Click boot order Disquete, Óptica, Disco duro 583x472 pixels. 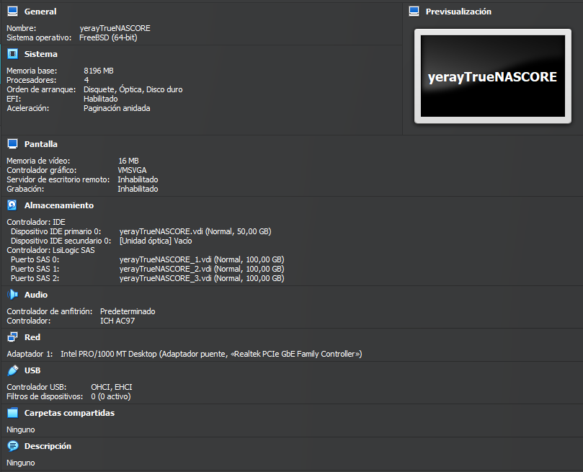coord(133,89)
